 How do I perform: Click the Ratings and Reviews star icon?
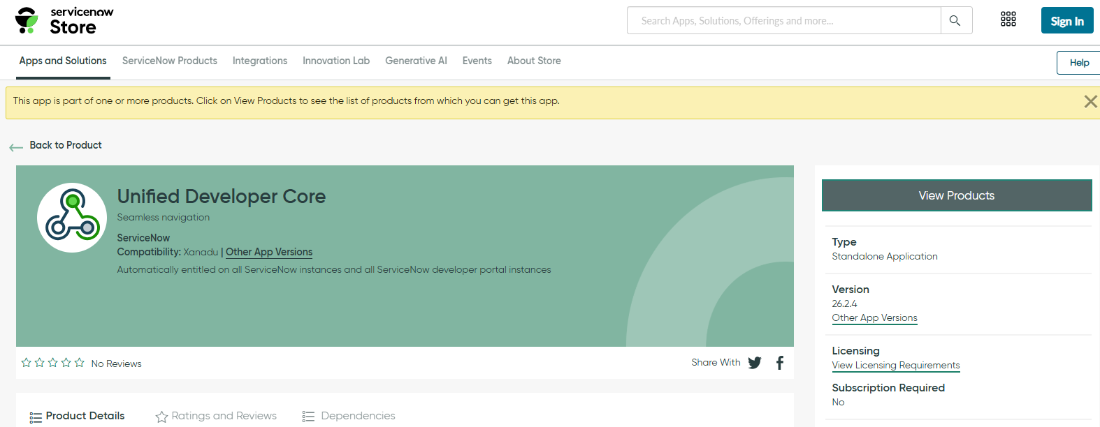click(x=161, y=417)
